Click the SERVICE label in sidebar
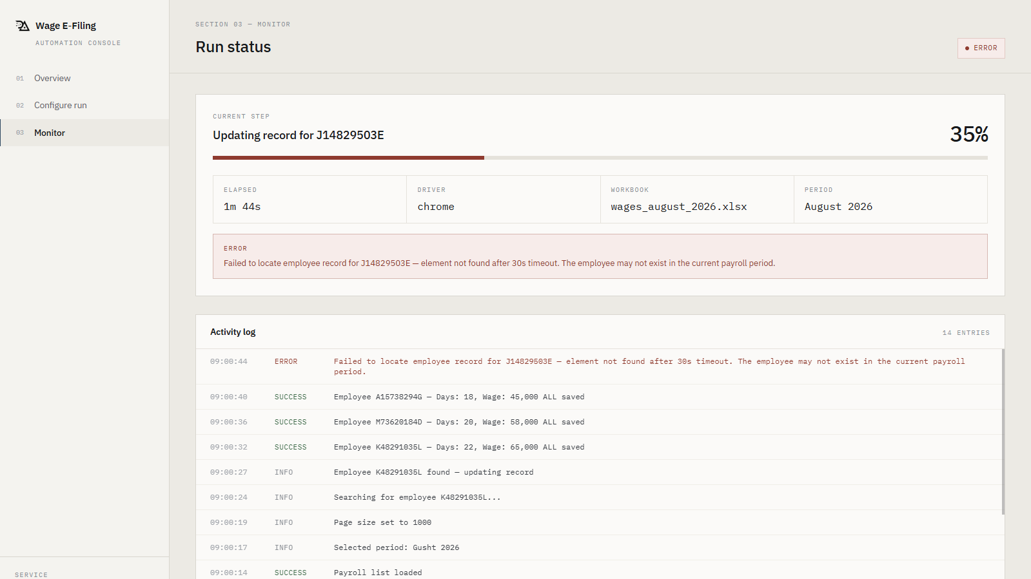1031x579 pixels. pyautogui.click(x=31, y=574)
